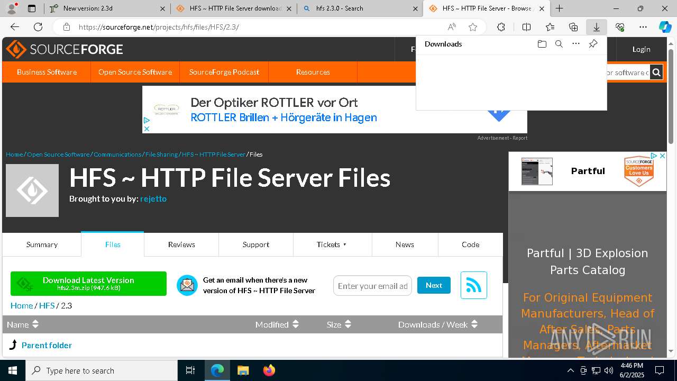Screen dimensions: 677x381
Task: Click Download Latest Version green button
Action: click(88, 284)
